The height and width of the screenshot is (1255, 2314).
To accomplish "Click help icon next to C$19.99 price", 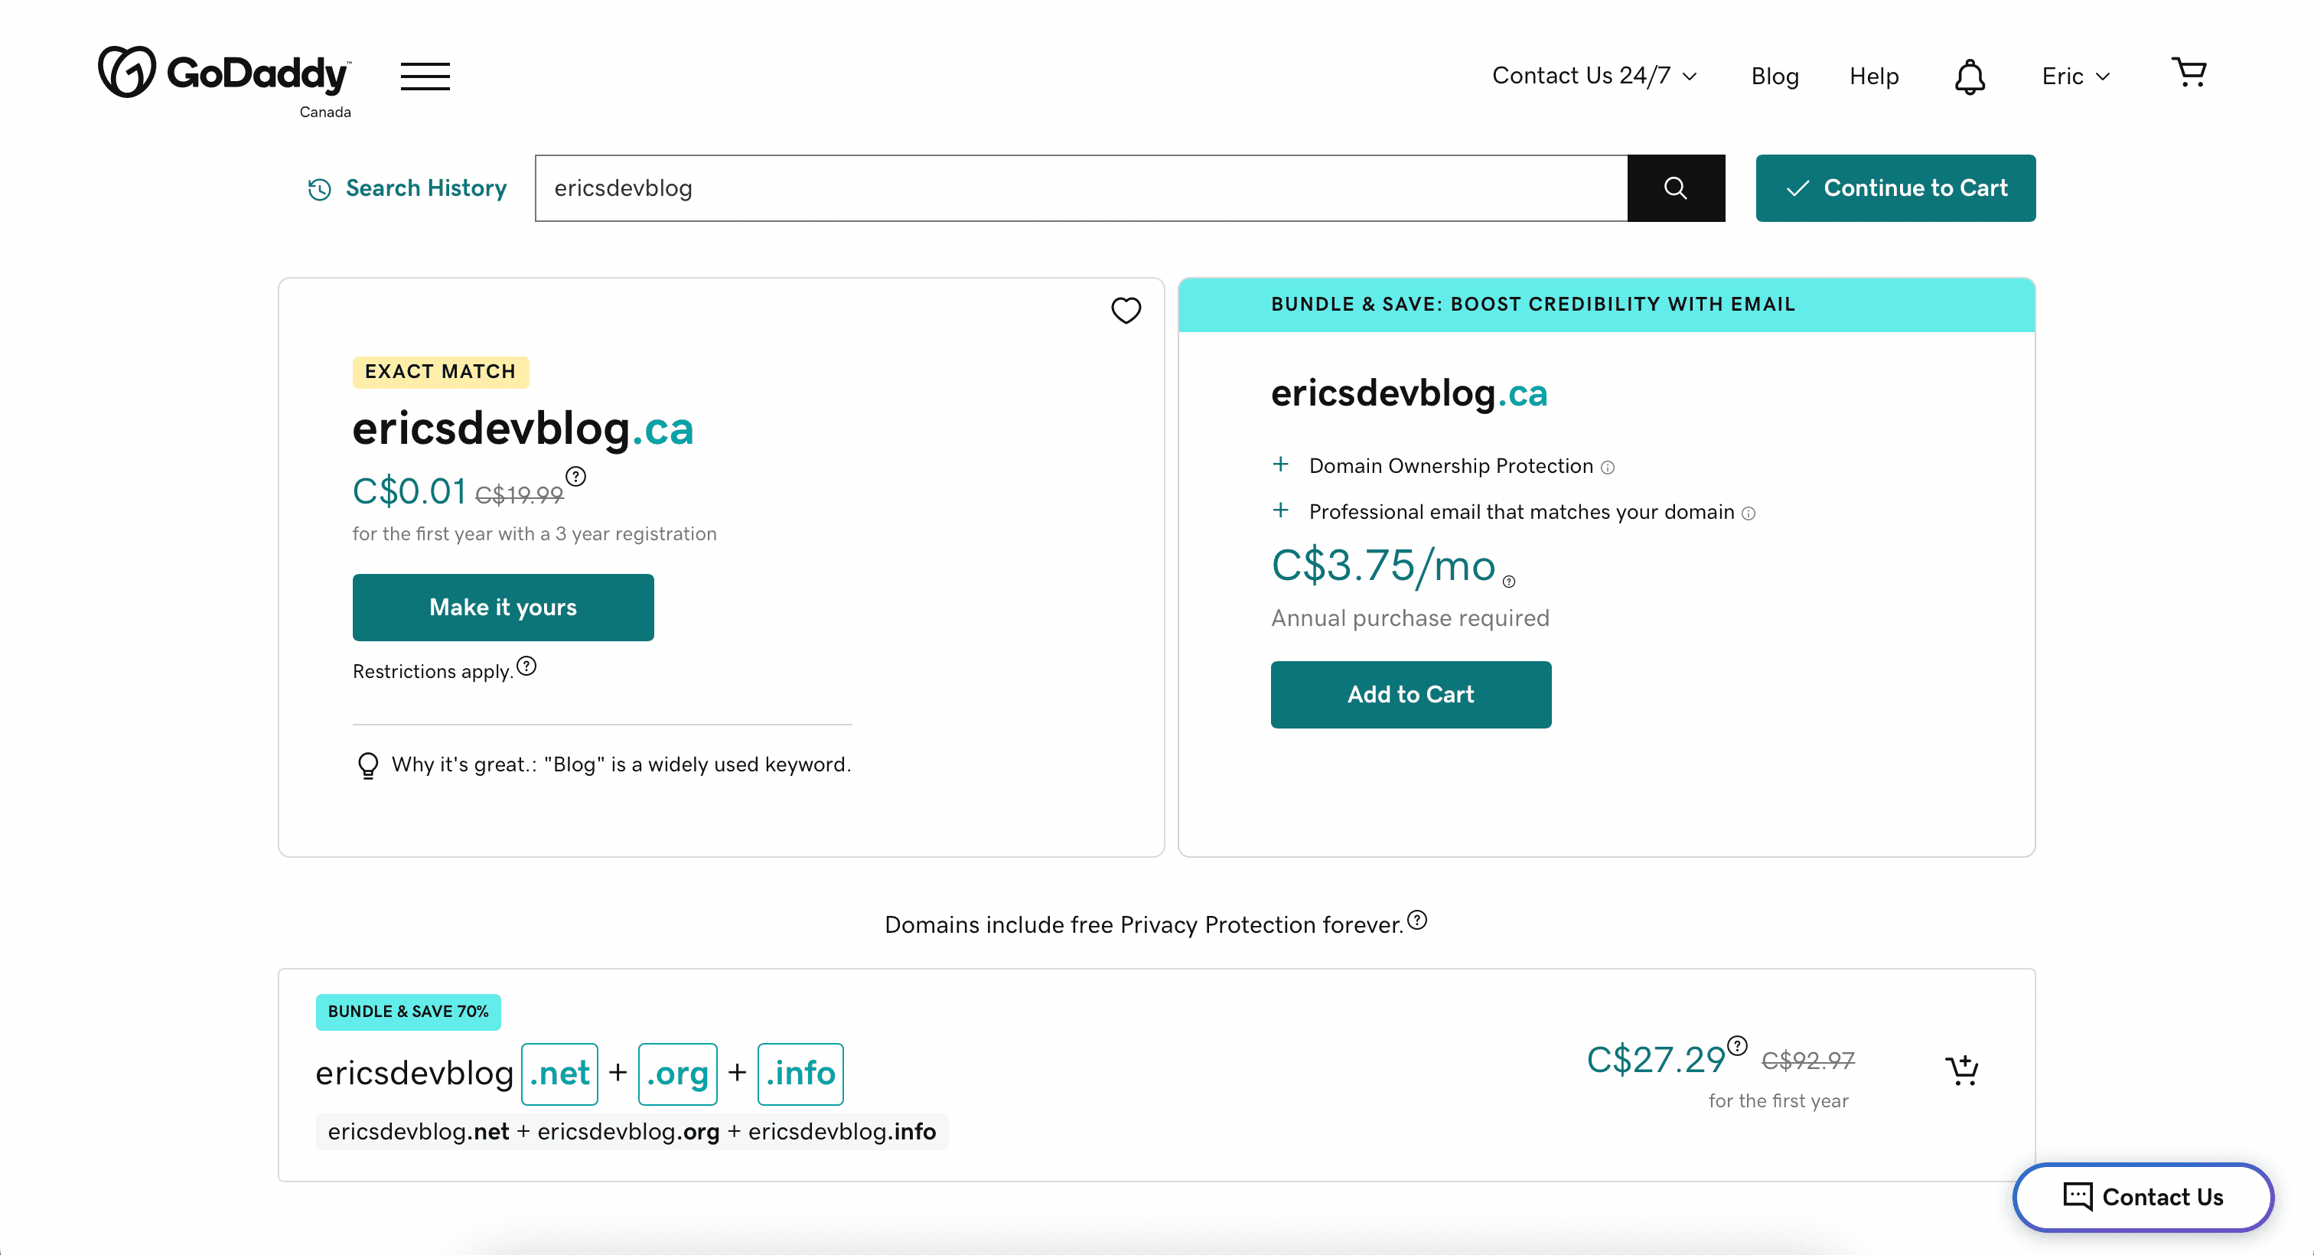I will (575, 476).
